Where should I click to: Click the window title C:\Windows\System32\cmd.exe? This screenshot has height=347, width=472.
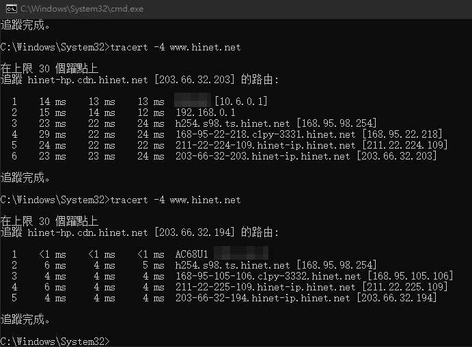[82, 9]
